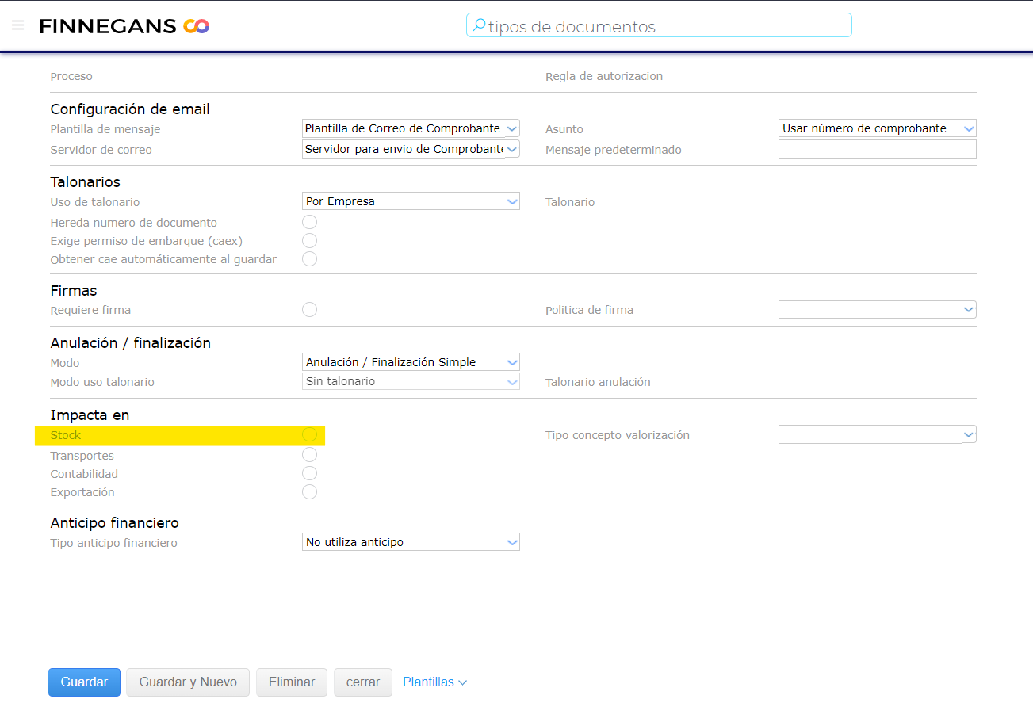Click the search magnifier icon

click(x=478, y=25)
